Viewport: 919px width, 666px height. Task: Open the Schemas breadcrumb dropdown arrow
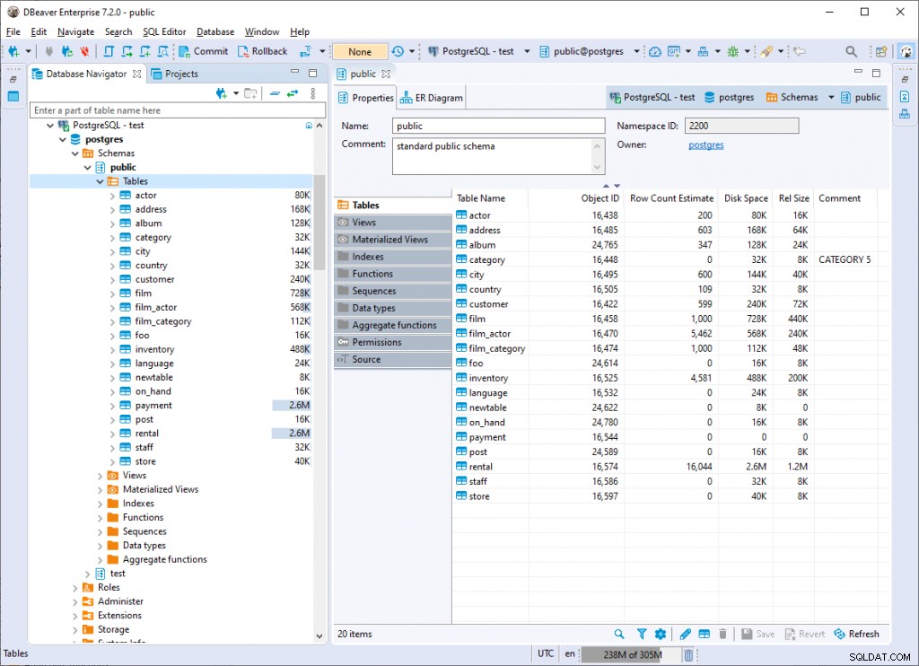tap(831, 97)
